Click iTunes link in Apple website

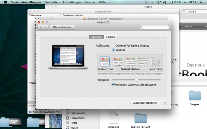tap(188, 26)
